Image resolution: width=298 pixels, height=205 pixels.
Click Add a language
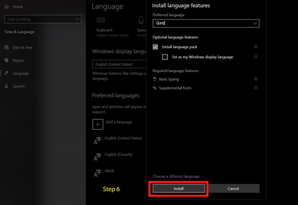pyautogui.click(x=119, y=122)
